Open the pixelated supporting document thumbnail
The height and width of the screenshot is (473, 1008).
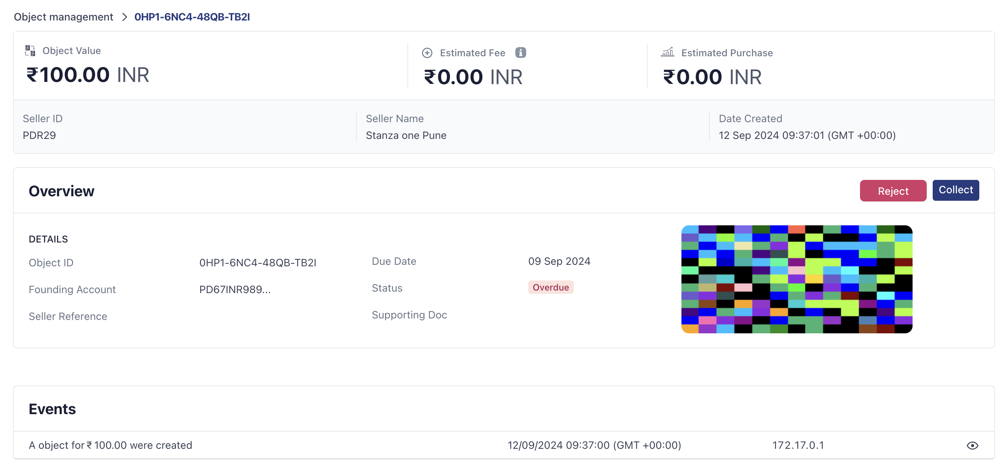[796, 279]
